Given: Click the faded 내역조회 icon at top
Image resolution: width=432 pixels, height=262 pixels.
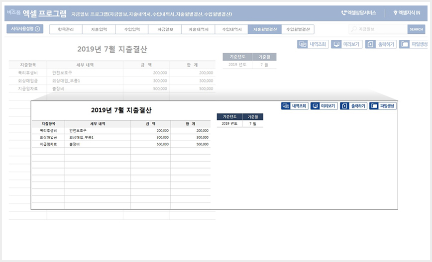Looking at the screenshot, I should coord(303,44).
